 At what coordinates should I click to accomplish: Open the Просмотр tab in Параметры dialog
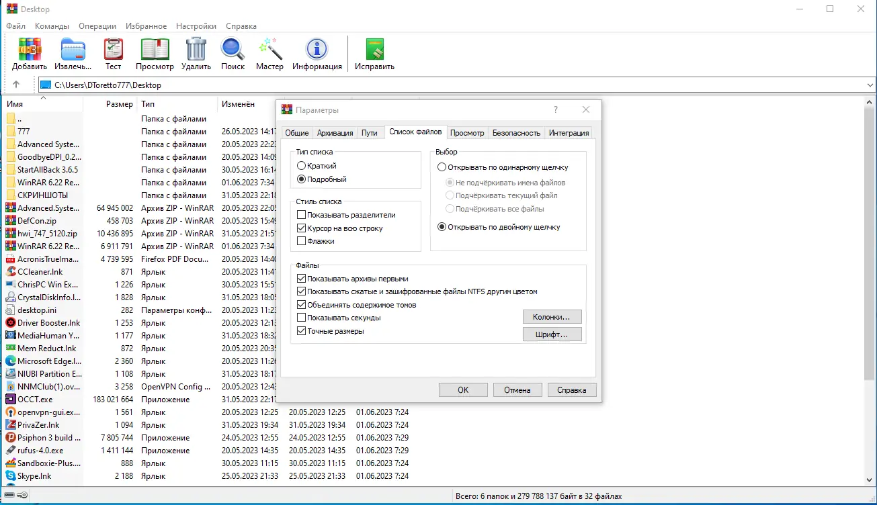[467, 133]
